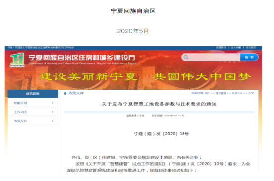Click the top-bar 加入收藏 link
Image resolution: width=274 pixels, height=181 pixels.
236,47
